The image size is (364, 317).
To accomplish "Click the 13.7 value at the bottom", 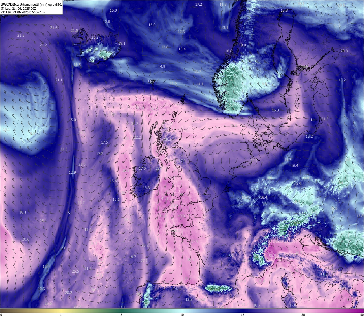I will point(122,307).
